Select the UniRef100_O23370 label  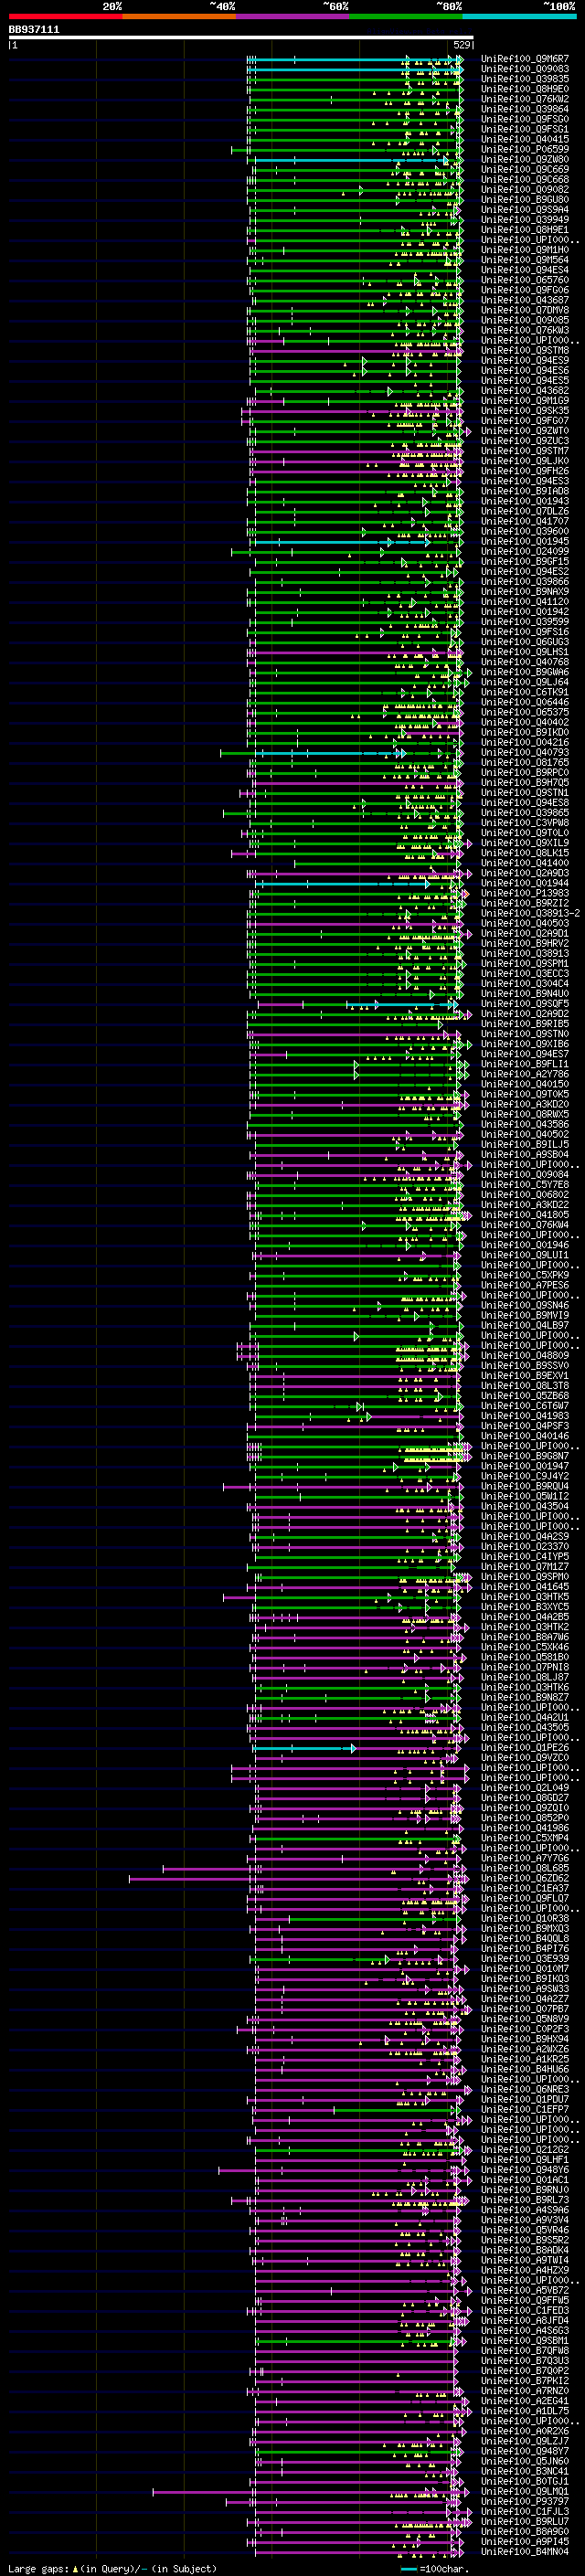[524, 1546]
